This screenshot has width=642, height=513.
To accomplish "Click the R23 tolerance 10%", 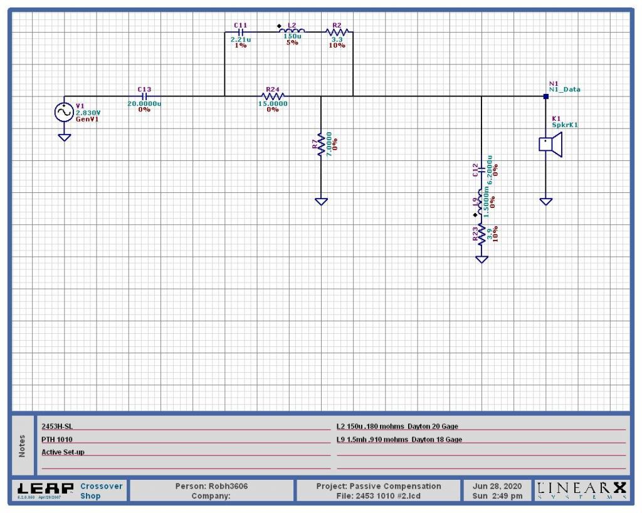I will [x=495, y=234].
